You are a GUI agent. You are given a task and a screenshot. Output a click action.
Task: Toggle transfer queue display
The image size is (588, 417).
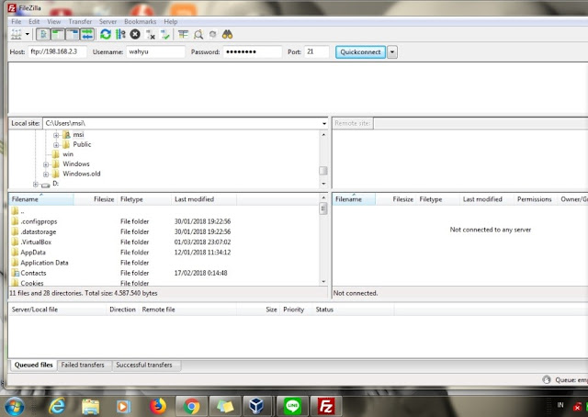(87, 35)
